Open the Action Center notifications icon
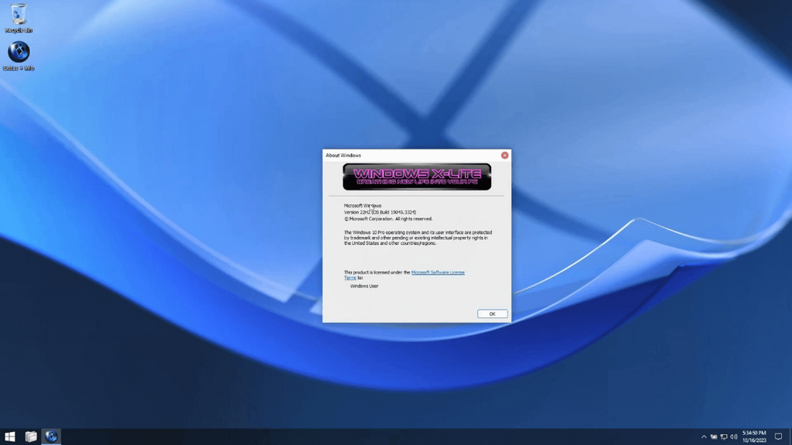Screen dimensions: 792x445 pyautogui.click(x=778, y=437)
